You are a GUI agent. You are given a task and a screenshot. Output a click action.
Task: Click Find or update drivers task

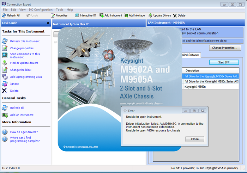pos(24,63)
